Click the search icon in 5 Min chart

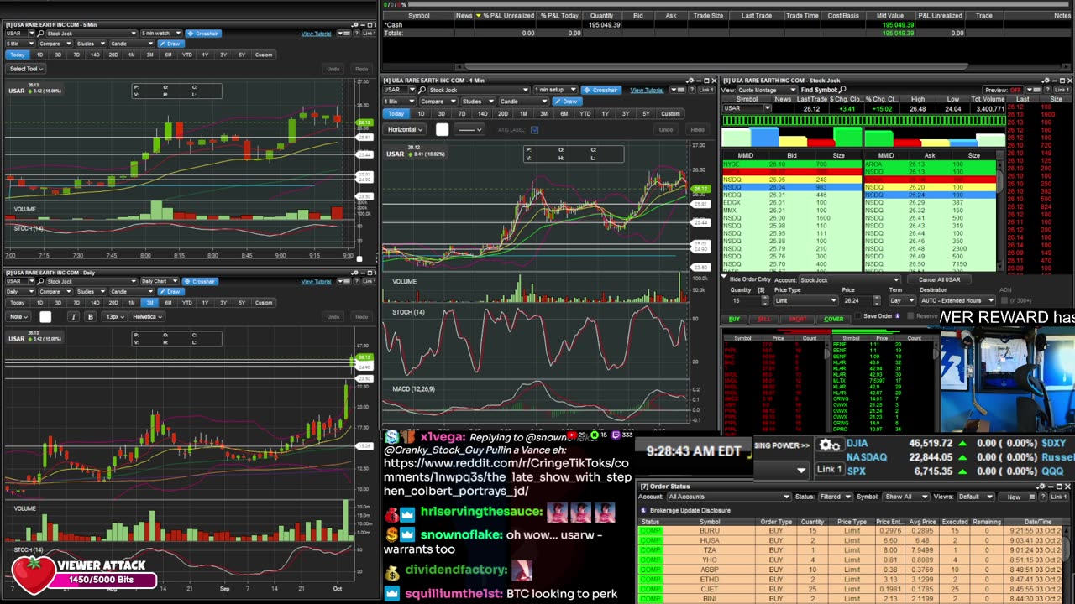[x=40, y=34]
